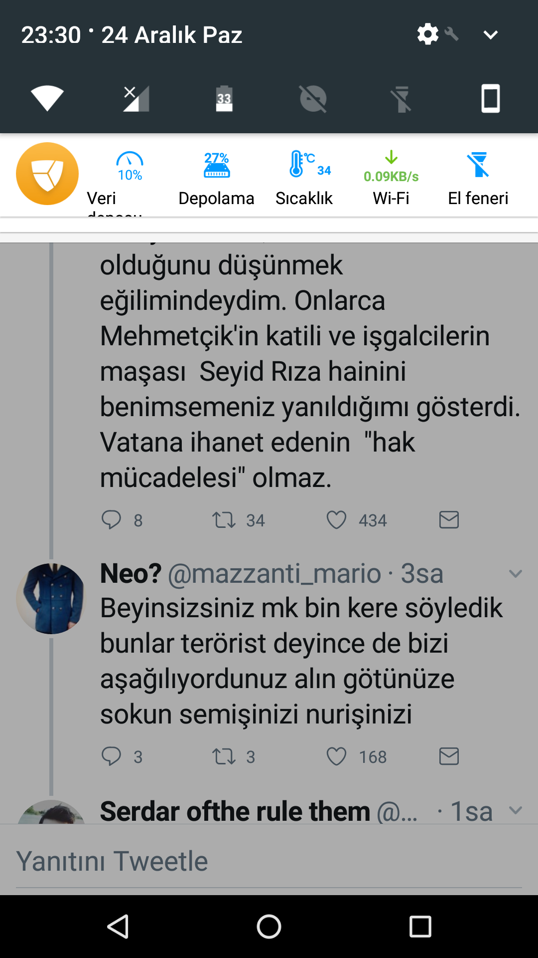538x958 pixels.
Task: Open dropdown on Serdar ofthe rule them tweet
Action: point(515,810)
